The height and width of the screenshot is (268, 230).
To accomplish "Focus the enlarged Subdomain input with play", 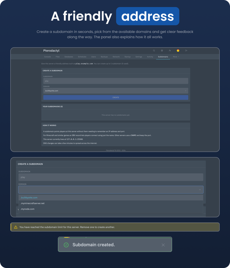I will coord(111,177).
